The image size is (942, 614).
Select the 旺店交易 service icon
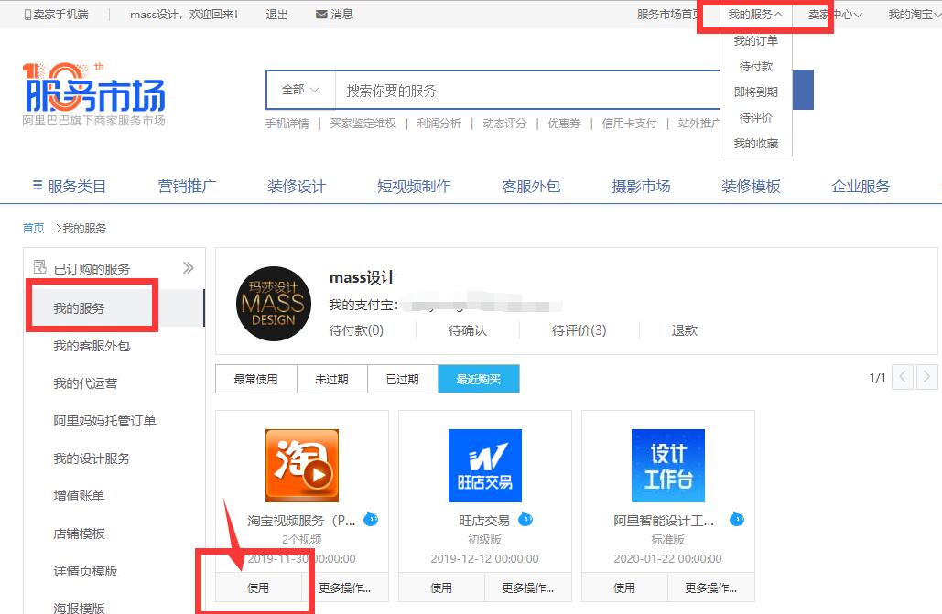pos(484,465)
